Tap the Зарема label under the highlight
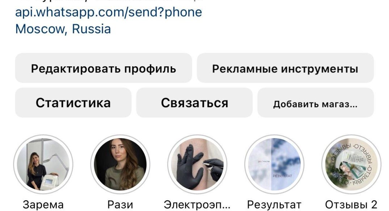389x211 pixels. tap(43, 205)
